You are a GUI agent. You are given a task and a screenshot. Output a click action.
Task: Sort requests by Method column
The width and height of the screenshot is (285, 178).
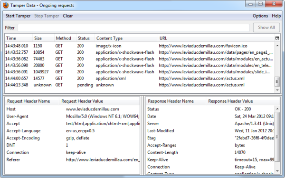(x=65, y=38)
